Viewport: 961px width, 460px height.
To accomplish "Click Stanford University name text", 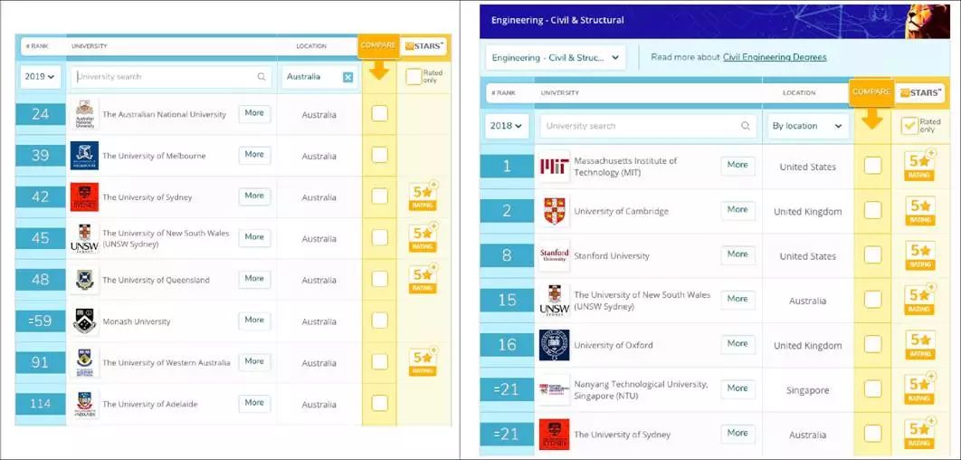I will coord(612,255).
